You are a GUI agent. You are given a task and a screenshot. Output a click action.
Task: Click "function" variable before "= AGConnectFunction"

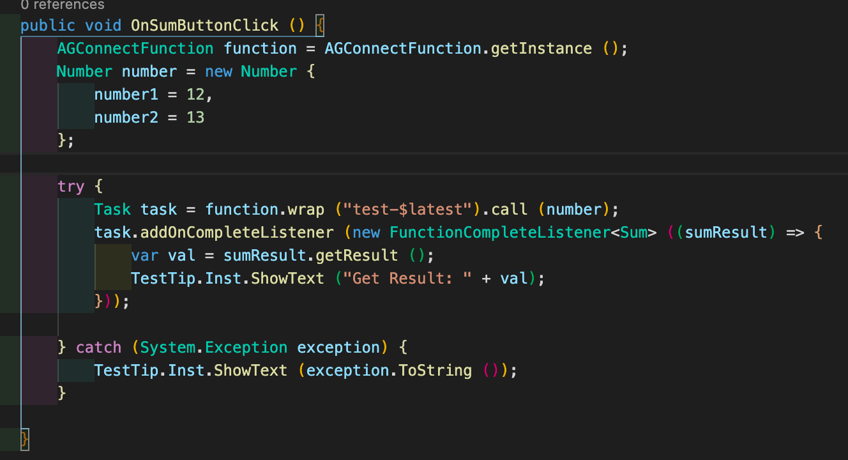pyautogui.click(x=261, y=49)
